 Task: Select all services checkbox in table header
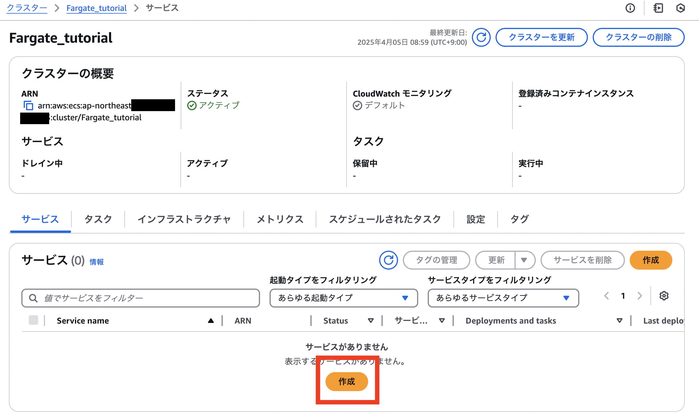click(33, 320)
